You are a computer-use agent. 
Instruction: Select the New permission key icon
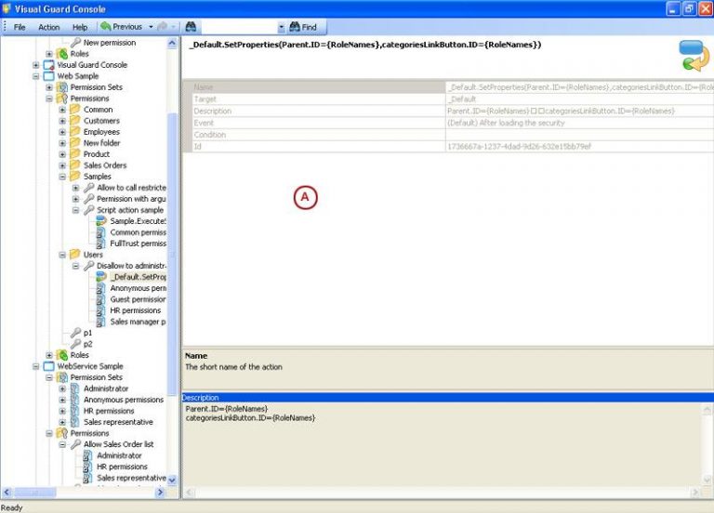point(75,43)
